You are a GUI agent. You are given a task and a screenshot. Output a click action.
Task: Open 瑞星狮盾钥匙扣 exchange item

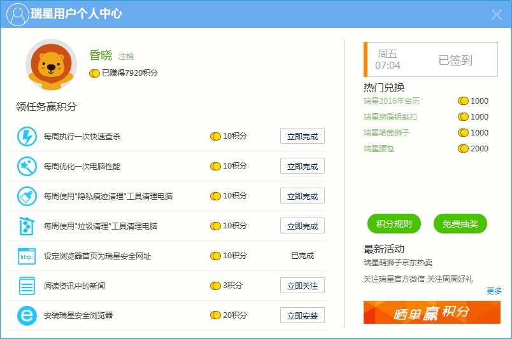point(390,117)
